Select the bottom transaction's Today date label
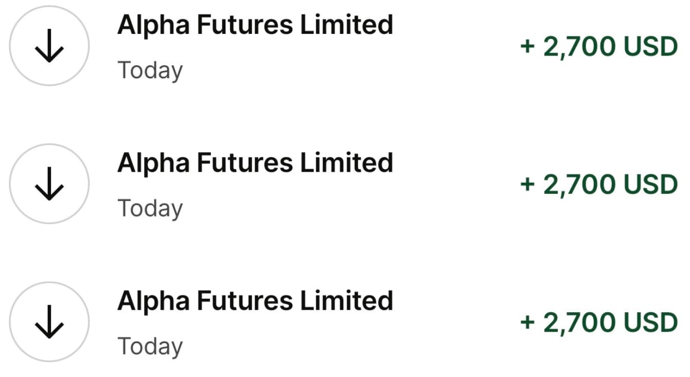The width and height of the screenshot is (690, 377). coord(150,346)
